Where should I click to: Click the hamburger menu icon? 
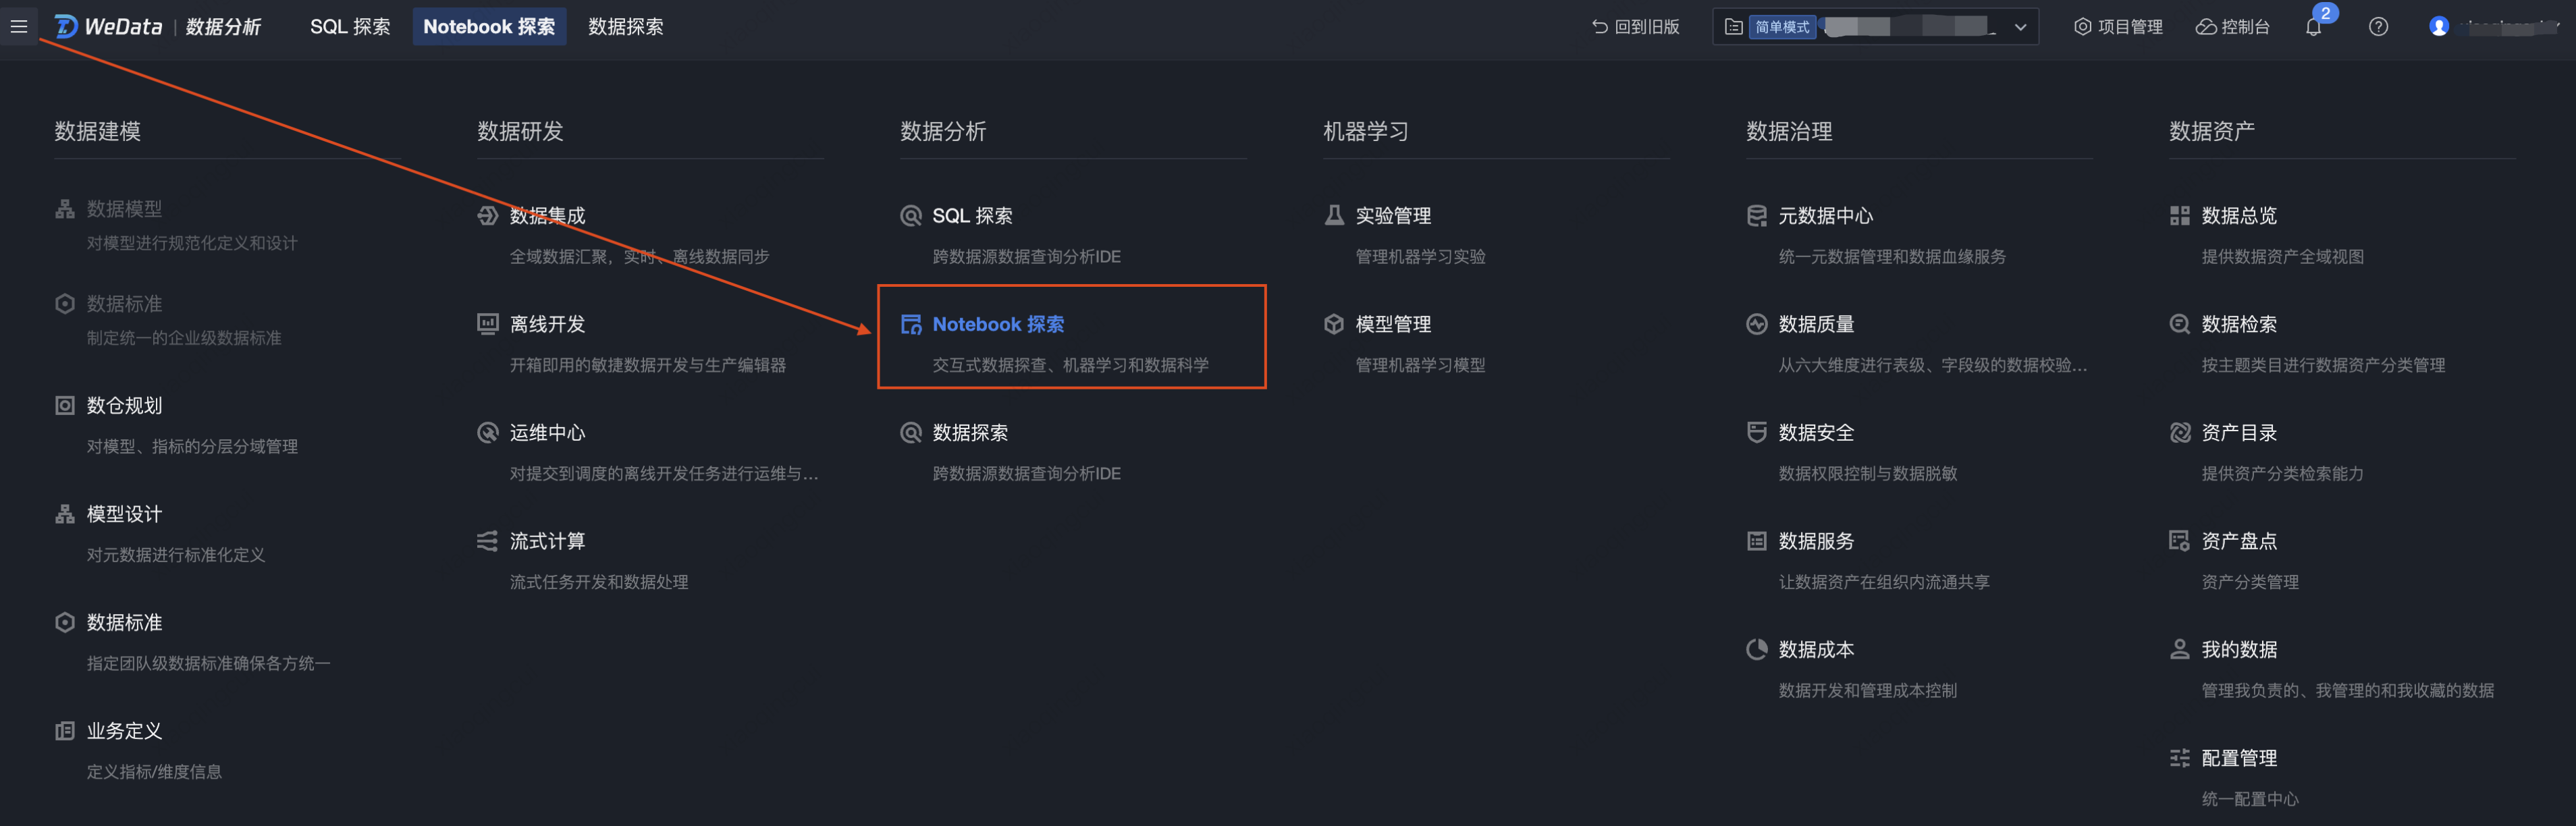click(x=19, y=27)
